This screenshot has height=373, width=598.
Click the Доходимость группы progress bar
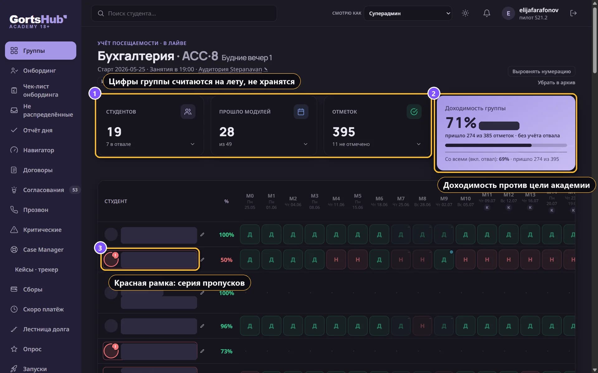click(506, 145)
